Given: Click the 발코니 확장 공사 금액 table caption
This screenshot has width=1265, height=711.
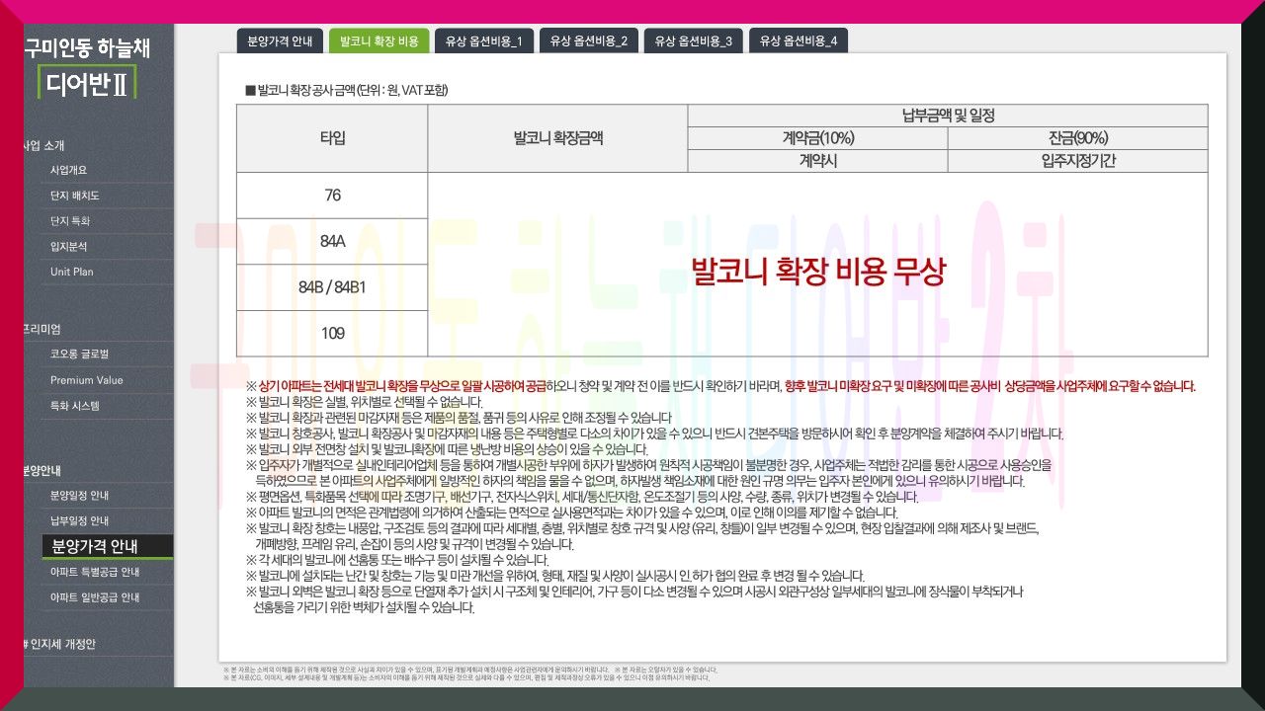Looking at the screenshot, I should [x=346, y=90].
